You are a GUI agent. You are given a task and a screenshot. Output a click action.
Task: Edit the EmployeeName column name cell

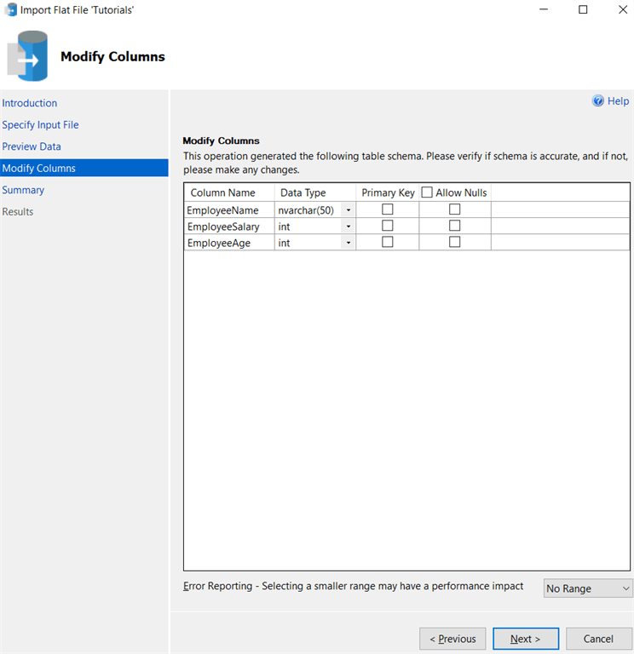point(229,209)
